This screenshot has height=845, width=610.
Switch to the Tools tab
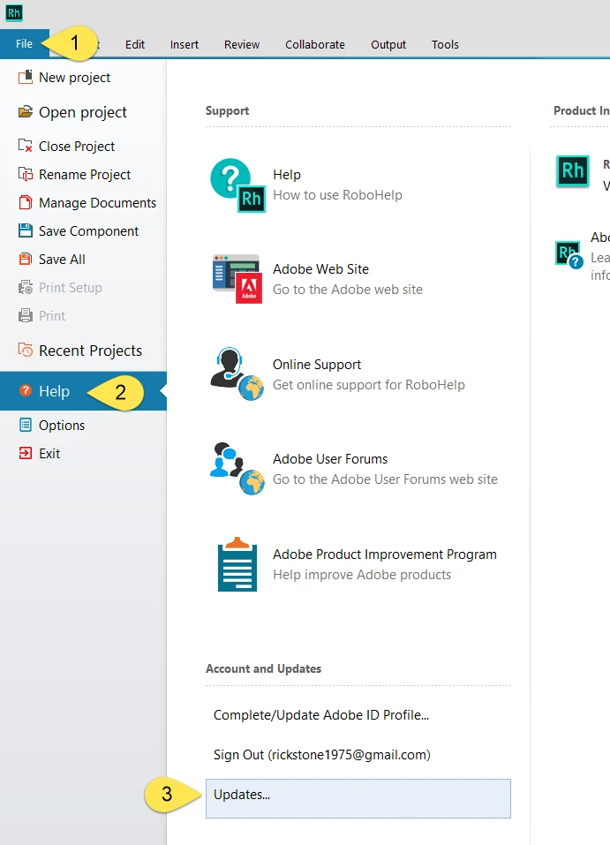click(x=445, y=44)
